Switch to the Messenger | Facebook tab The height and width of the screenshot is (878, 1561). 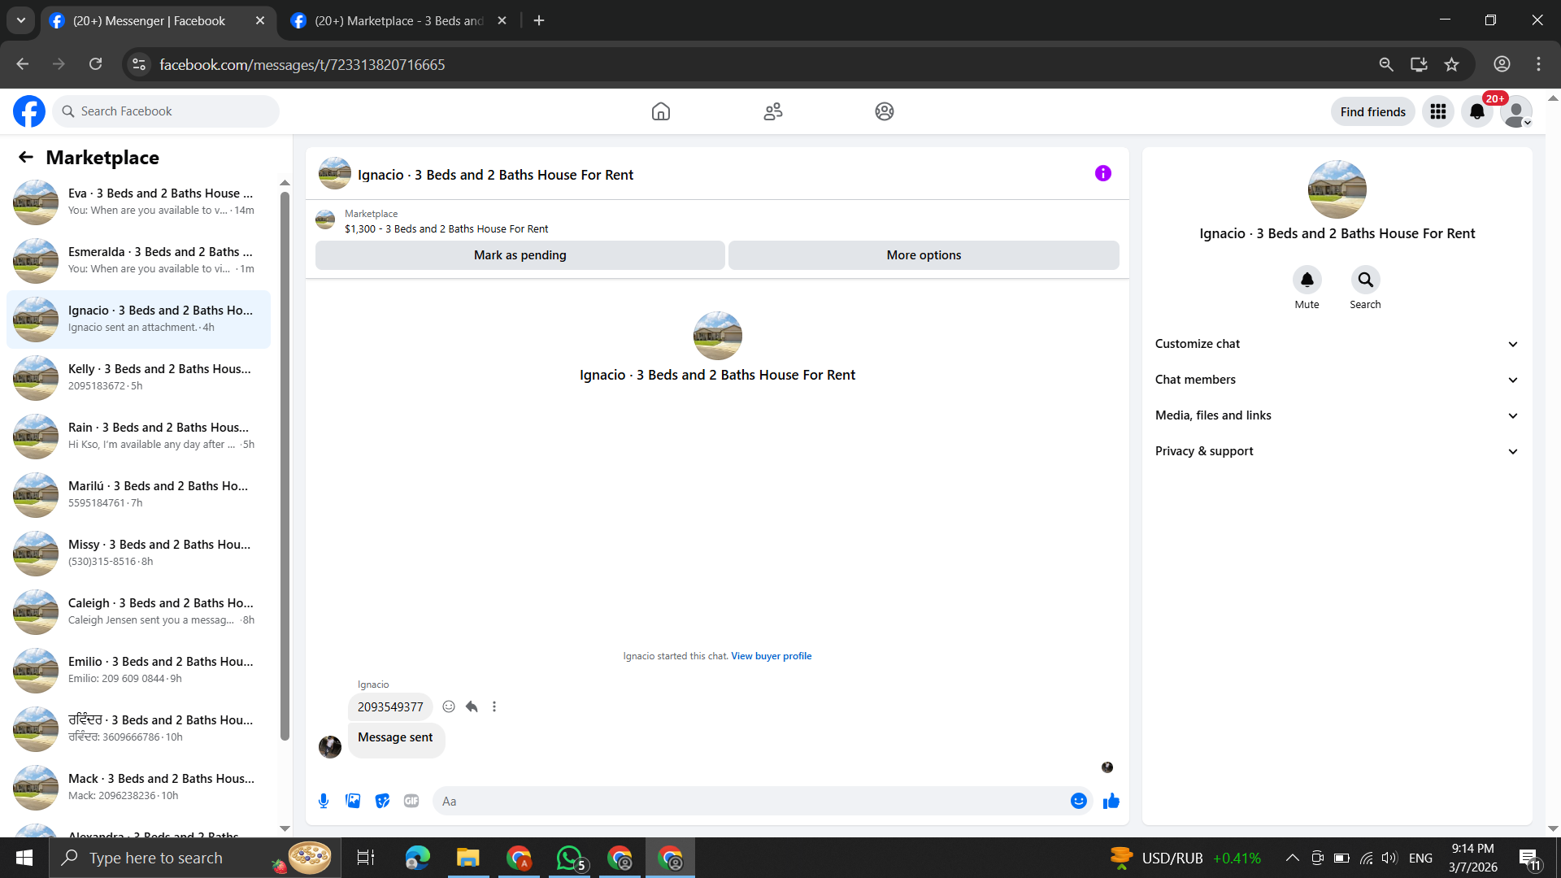(x=159, y=20)
